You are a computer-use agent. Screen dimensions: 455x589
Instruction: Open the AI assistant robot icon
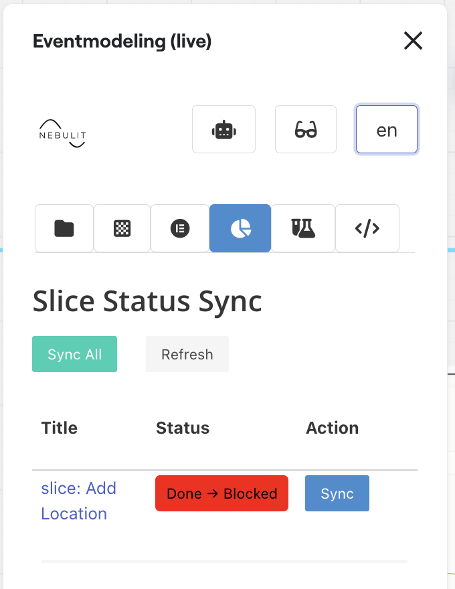[x=223, y=129]
